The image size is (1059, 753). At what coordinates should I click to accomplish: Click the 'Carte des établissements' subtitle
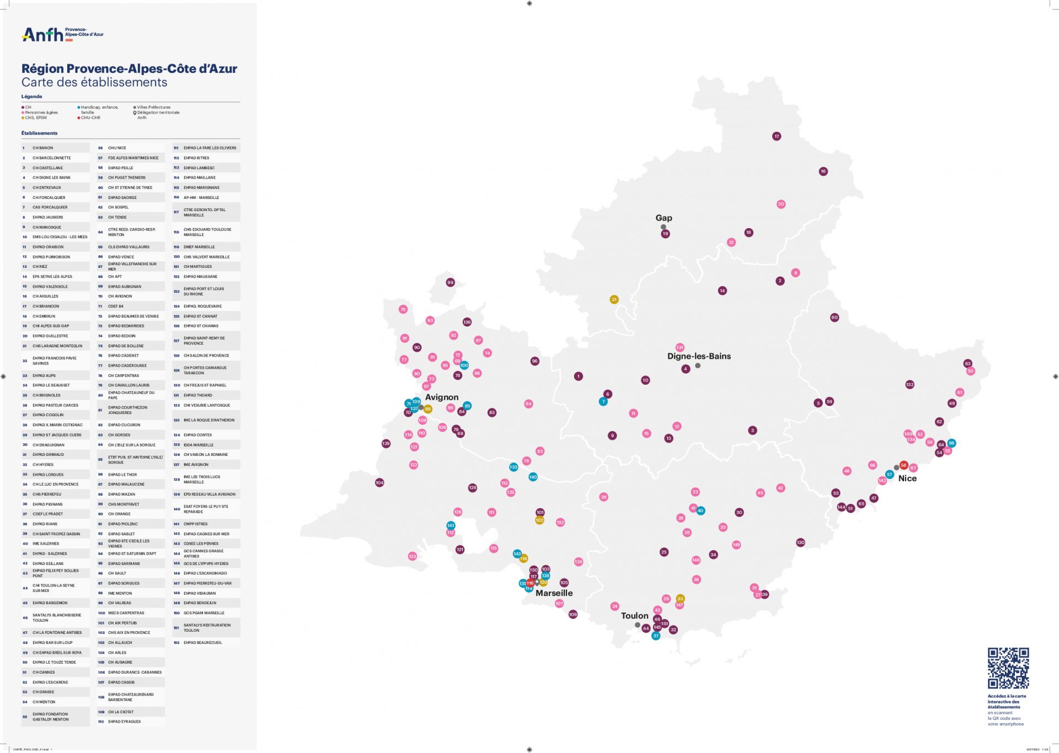point(94,82)
